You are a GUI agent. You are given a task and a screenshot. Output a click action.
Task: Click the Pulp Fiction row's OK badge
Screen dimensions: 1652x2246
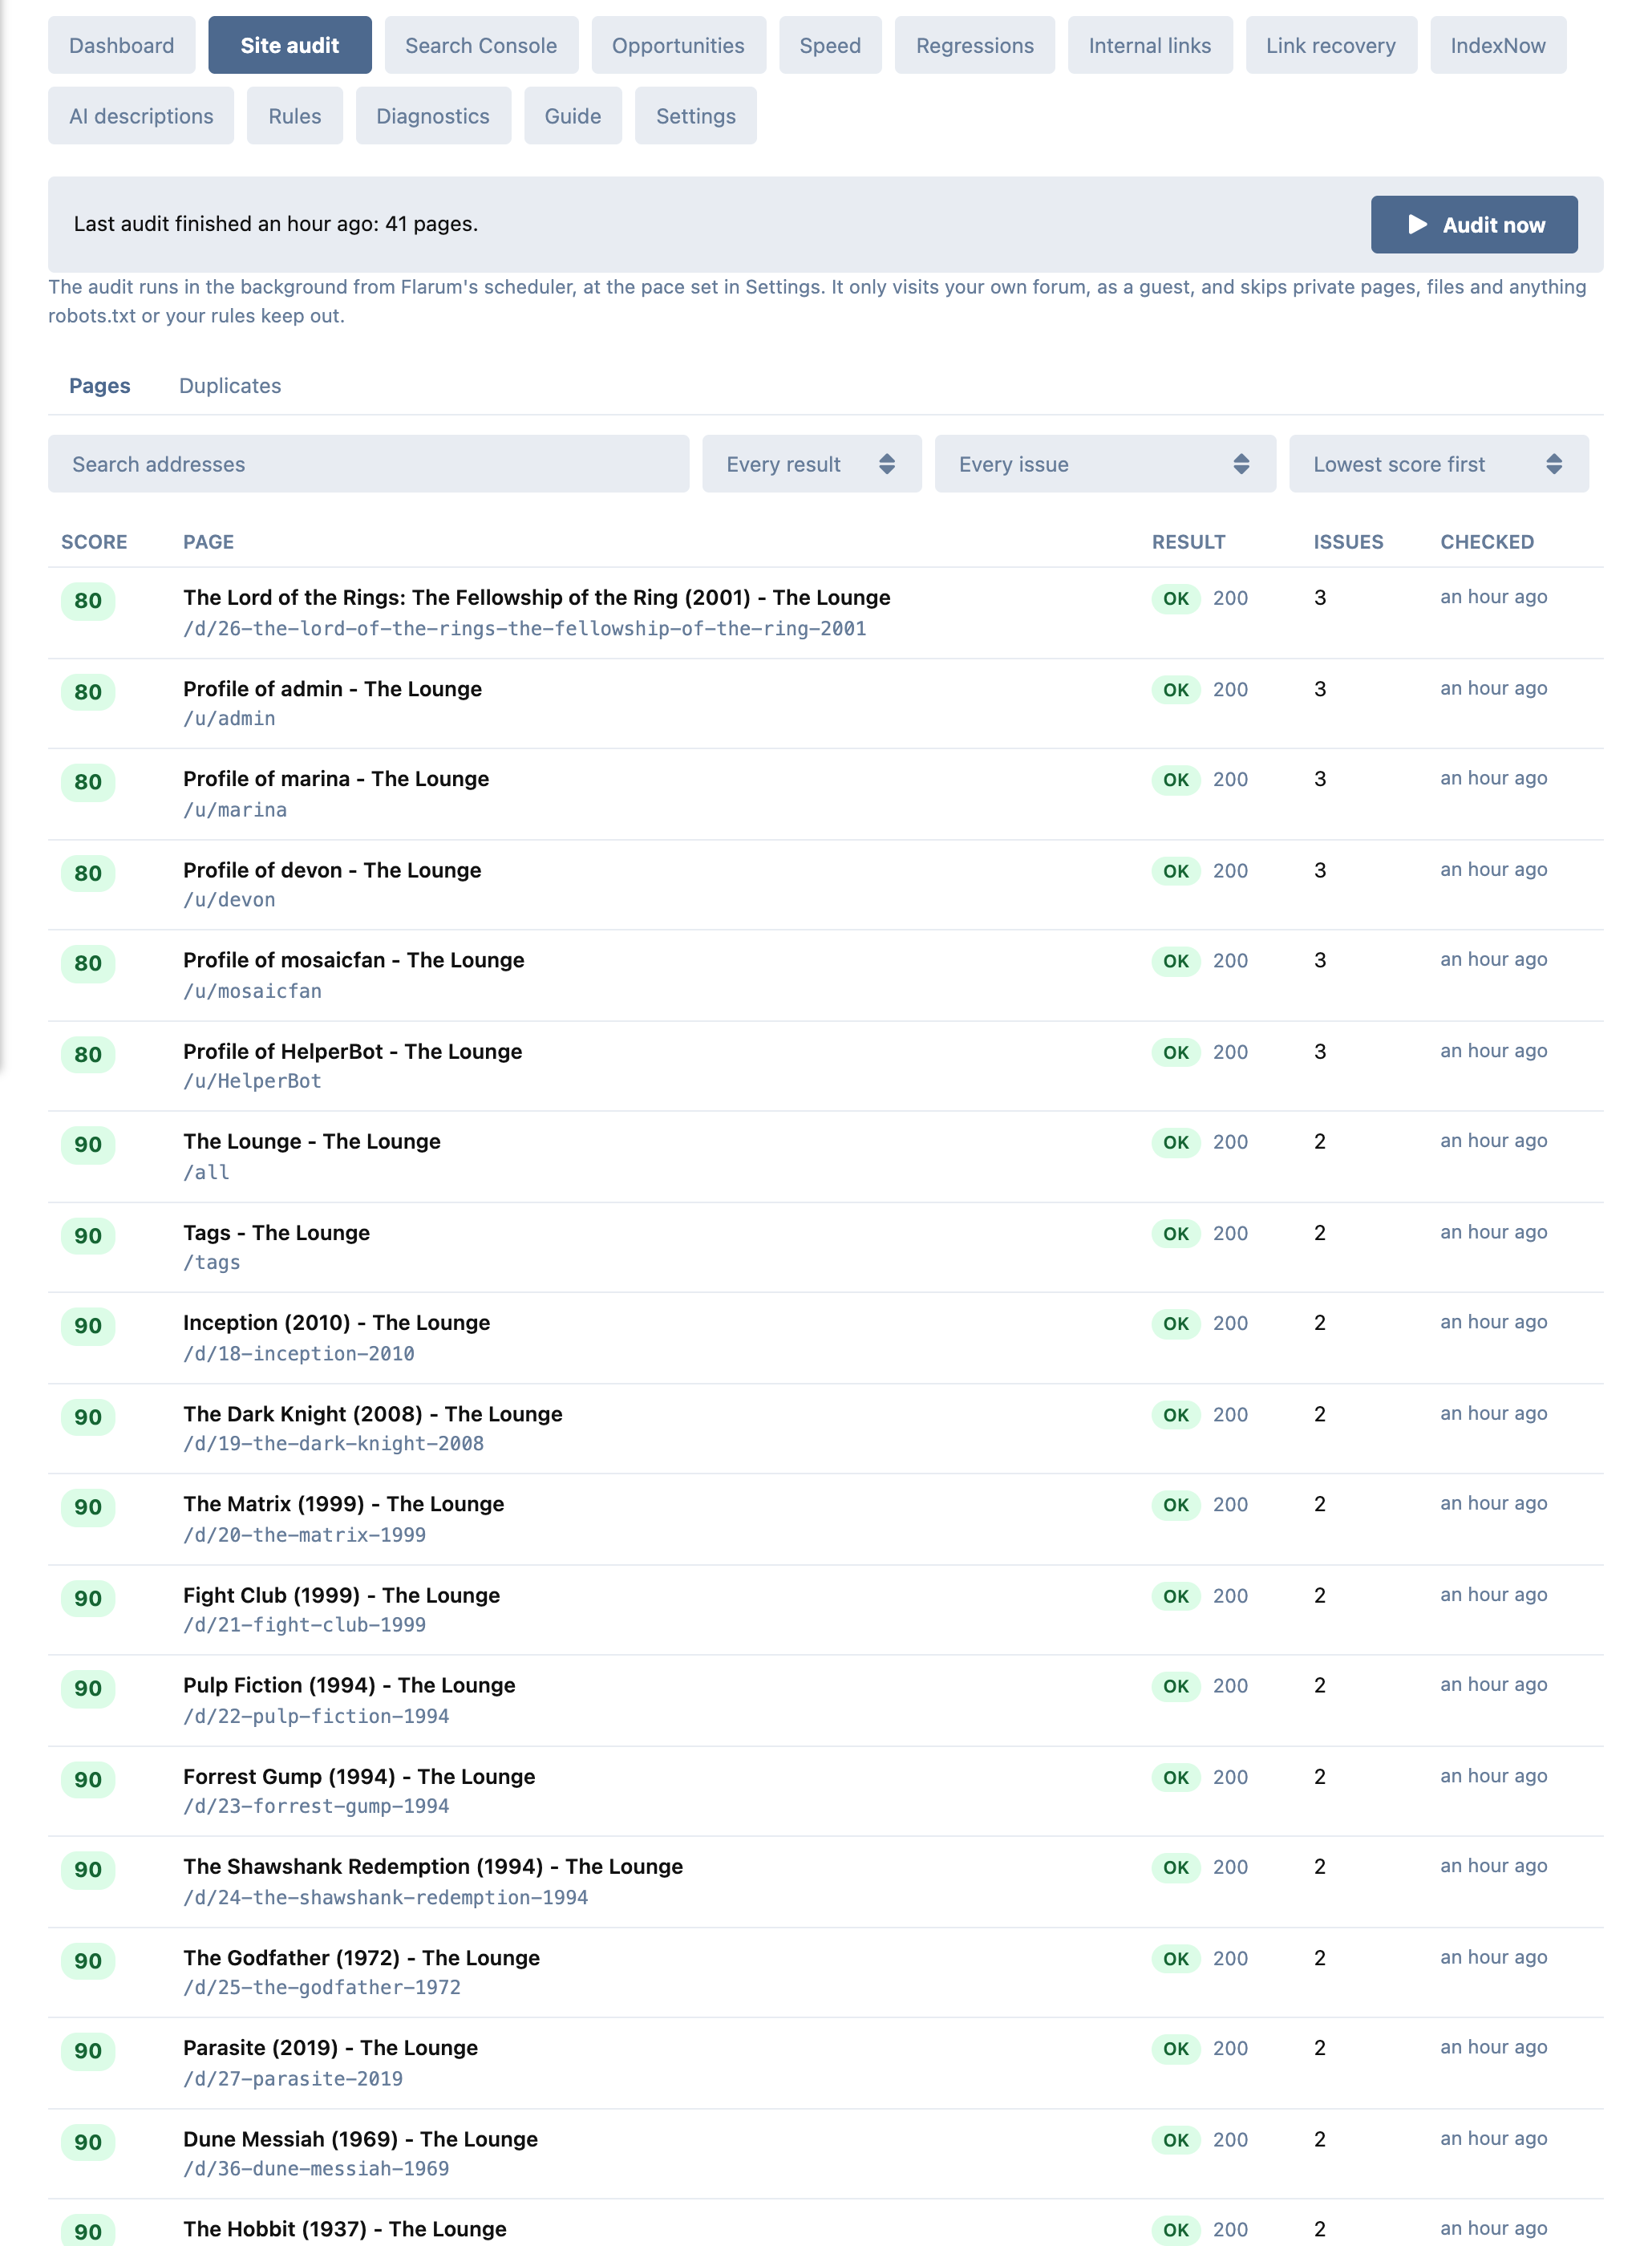pyautogui.click(x=1175, y=1686)
